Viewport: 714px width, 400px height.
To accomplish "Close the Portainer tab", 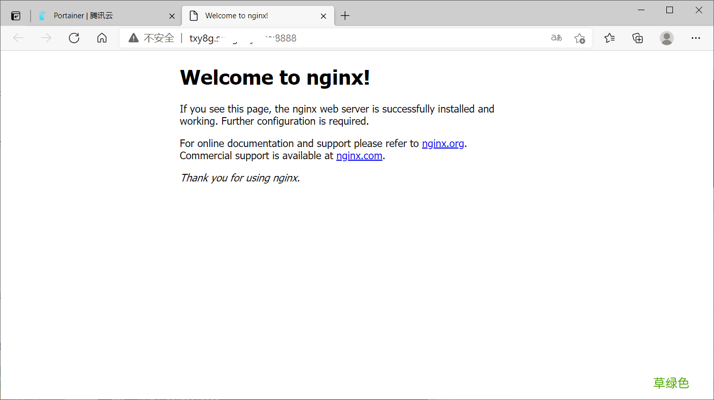I will click(172, 16).
